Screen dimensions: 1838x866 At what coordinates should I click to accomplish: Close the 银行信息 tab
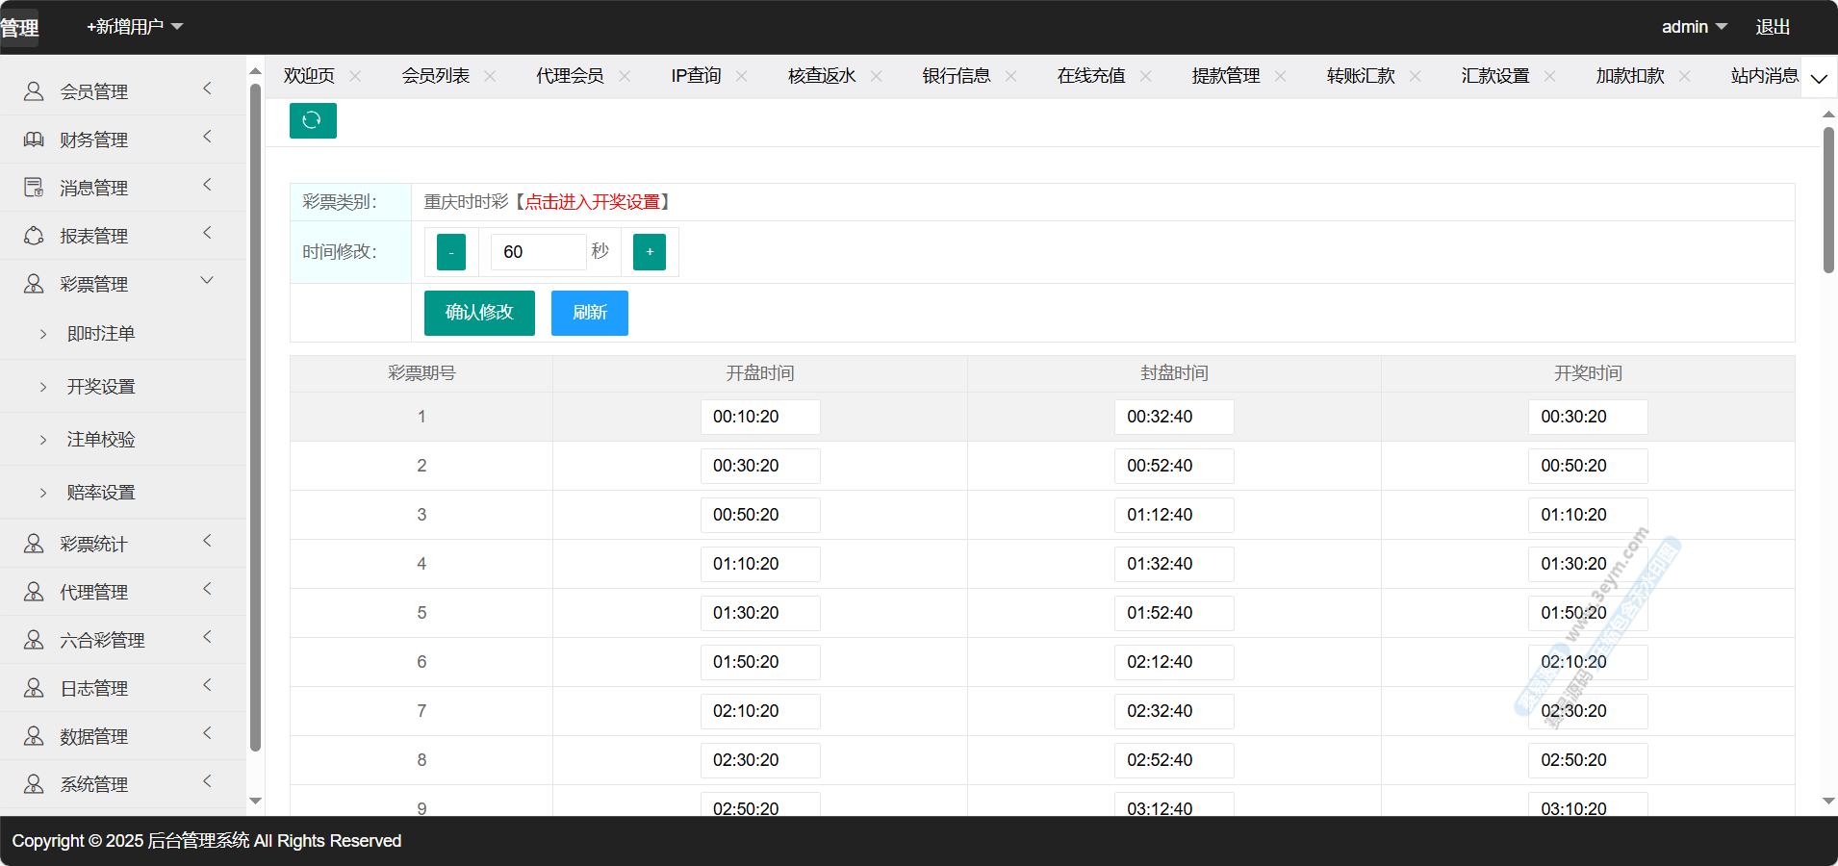[1010, 76]
